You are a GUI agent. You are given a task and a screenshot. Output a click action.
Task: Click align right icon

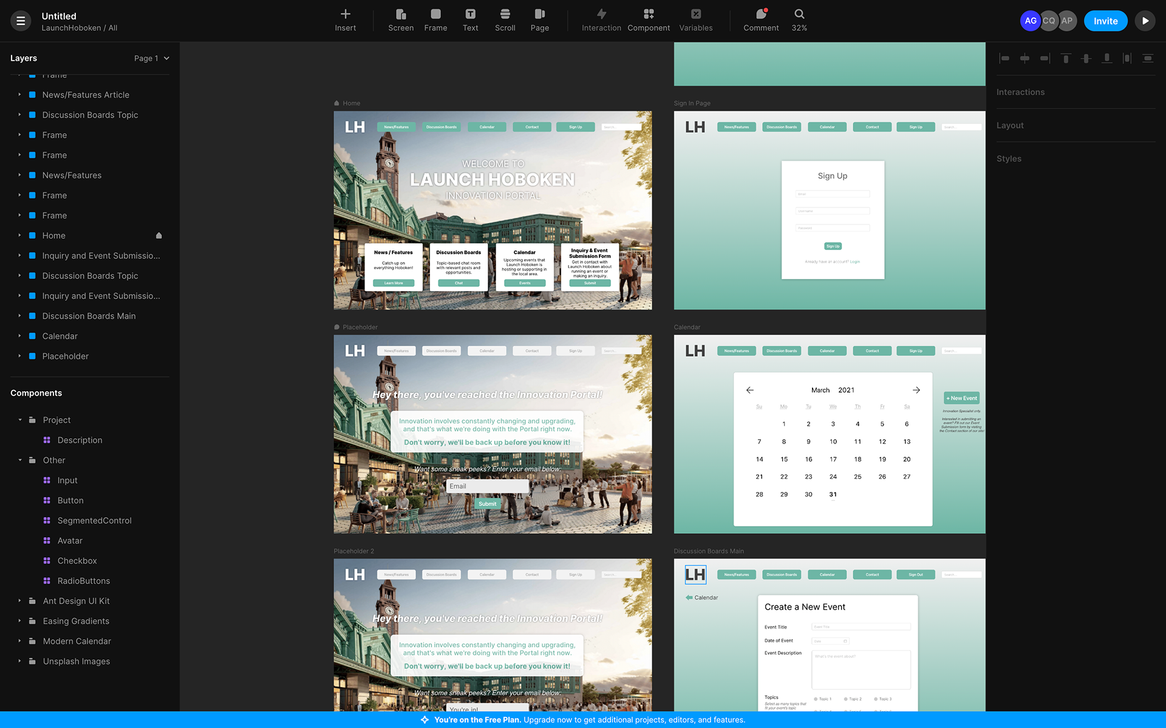tap(1045, 58)
